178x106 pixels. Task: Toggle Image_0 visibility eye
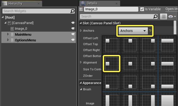pos(73,28)
